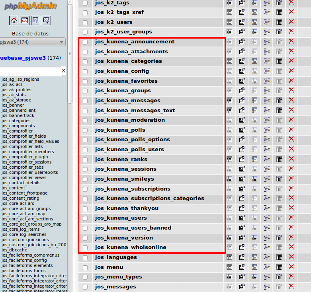Viewport: 311px width, 292px height.
Task: Search in jos_k2_tags table
Action: pos(254,2)
